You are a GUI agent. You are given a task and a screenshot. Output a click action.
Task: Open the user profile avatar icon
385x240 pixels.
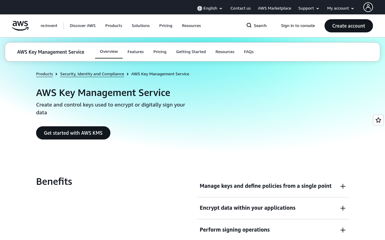[x=368, y=7]
